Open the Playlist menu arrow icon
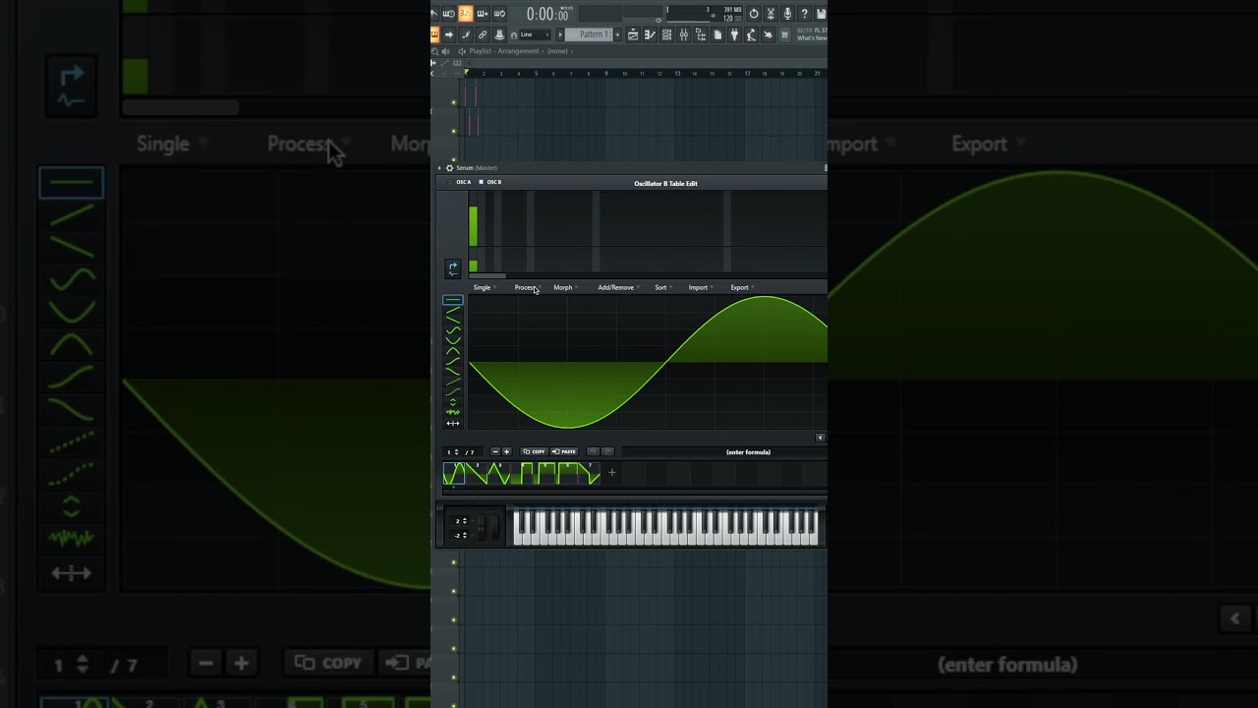 tap(462, 51)
